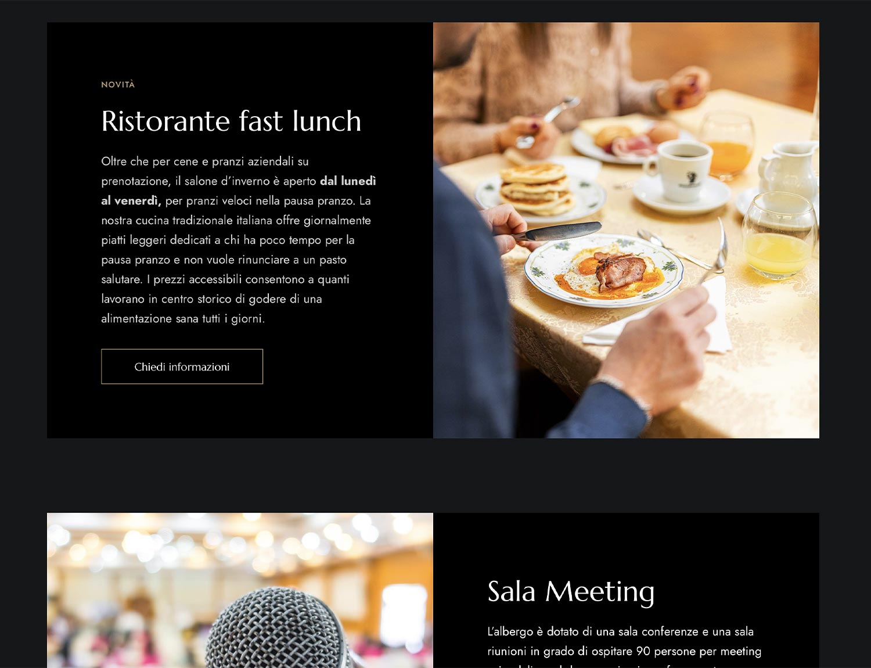The height and width of the screenshot is (668, 871).
Task: Click the stack of pancakes in photo
Action: pos(536,188)
